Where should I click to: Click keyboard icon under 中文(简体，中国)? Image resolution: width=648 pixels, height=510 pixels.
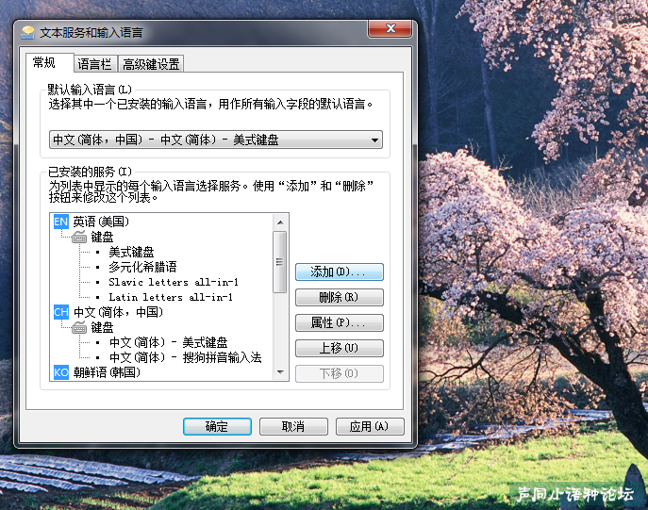79,327
